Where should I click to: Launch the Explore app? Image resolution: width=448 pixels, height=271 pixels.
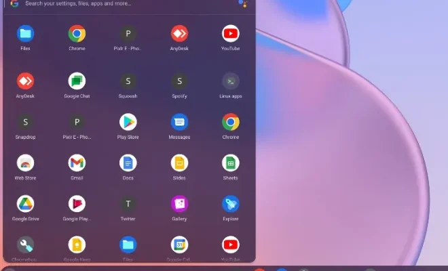(x=231, y=204)
